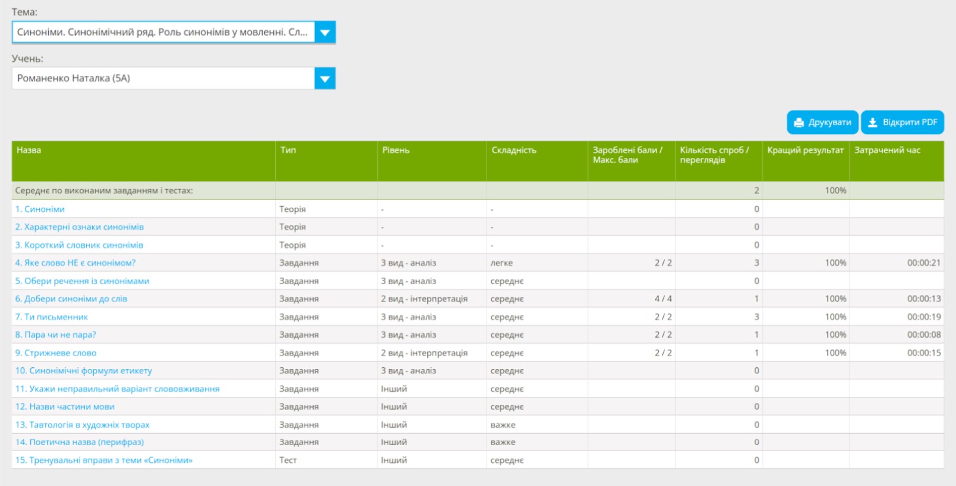The width and height of the screenshot is (956, 486).
Task: Expand the Тема dropdown arrow
Action: 325,33
